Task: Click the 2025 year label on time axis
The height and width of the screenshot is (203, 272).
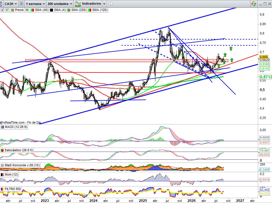Action: click(x=143, y=201)
